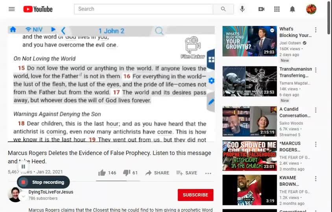This screenshot has height=212, width=332.
Task: Click the search magnifier button
Action: tap(223, 9)
